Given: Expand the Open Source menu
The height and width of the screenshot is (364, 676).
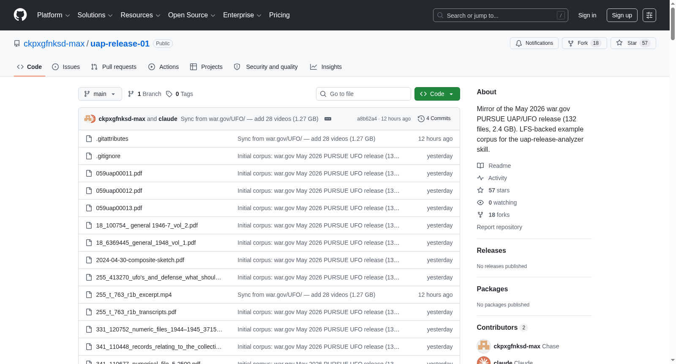Looking at the screenshot, I should [x=192, y=15].
